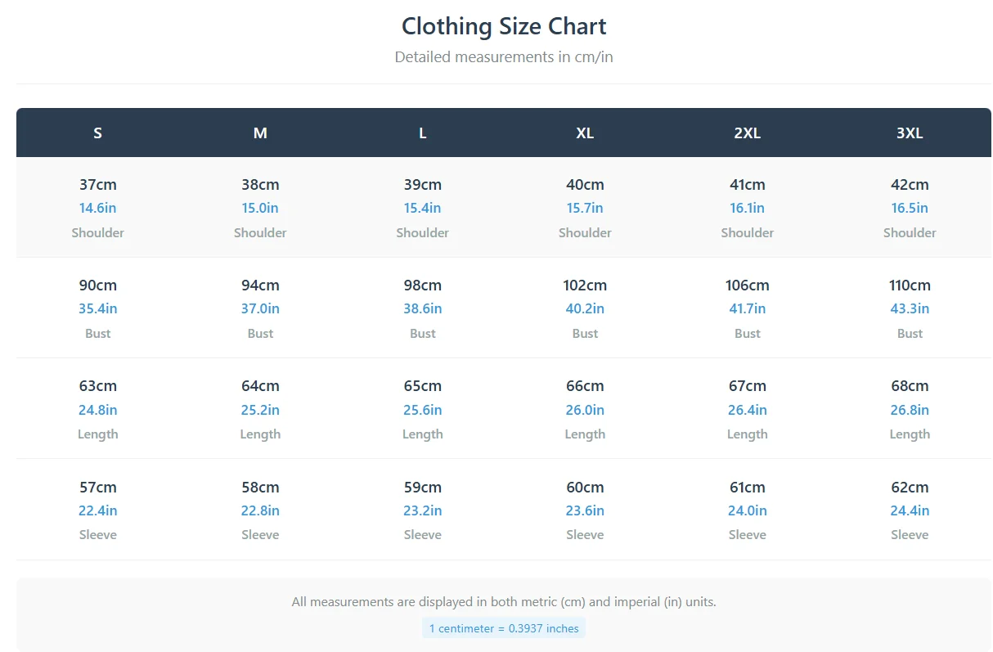Select the 15.7in shoulder measurement for XL
Screen dimensions: 993x652
tap(585, 208)
